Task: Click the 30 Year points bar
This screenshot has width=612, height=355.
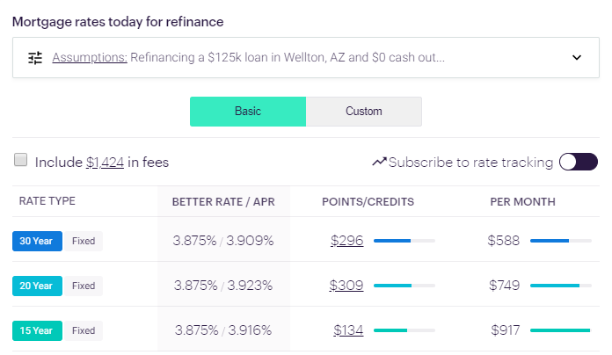Action: [x=404, y=240]
